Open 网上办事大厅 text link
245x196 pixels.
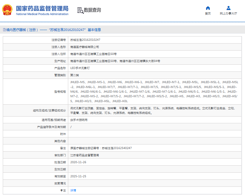(228, 13)
